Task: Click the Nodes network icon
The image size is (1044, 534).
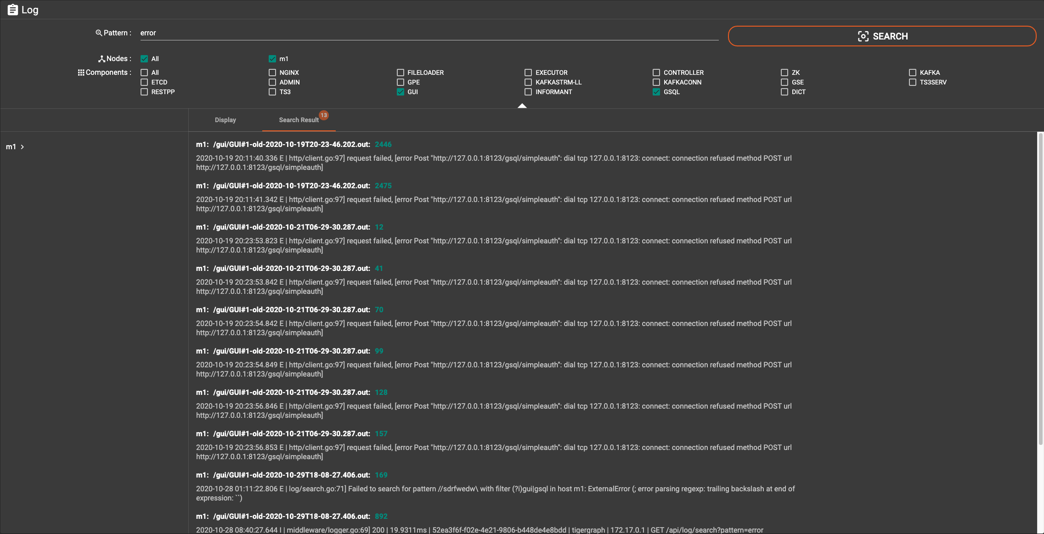Action: click(102, 59)
